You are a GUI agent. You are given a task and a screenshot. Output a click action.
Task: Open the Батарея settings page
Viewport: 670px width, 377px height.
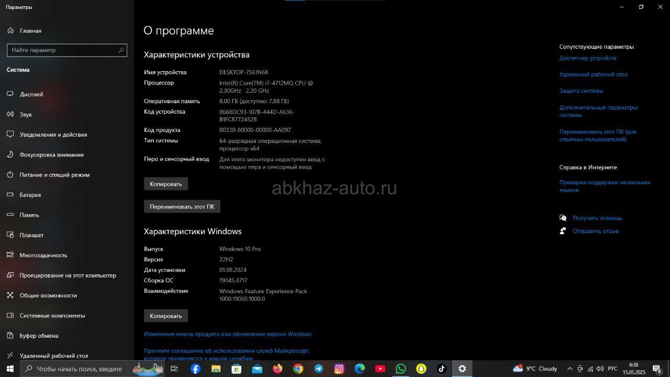tap(30, 195)
